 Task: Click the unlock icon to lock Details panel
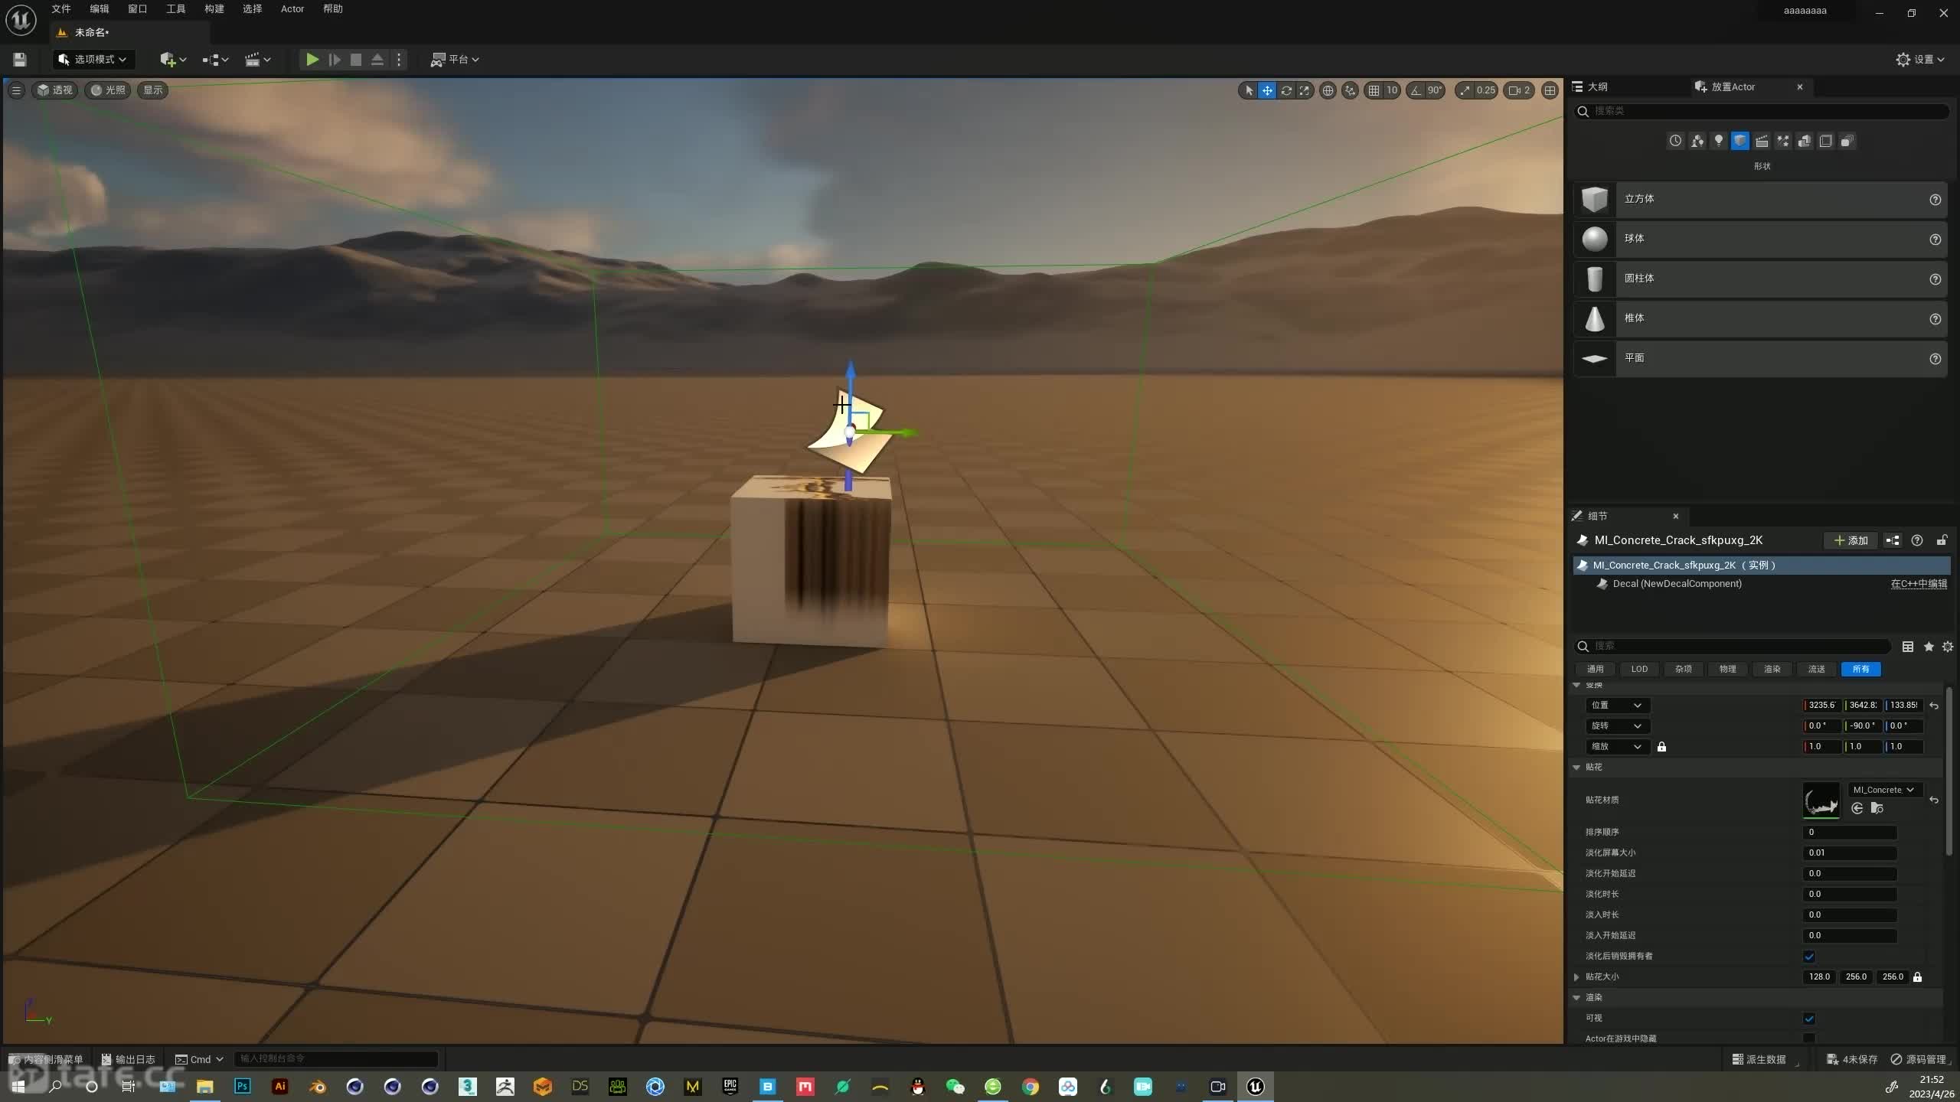[x=1942, y=540]
